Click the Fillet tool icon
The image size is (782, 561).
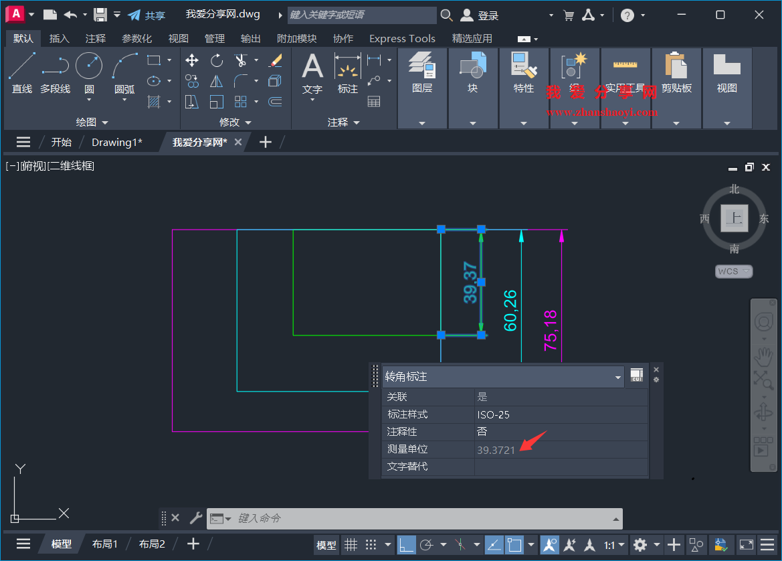point(241,81)
